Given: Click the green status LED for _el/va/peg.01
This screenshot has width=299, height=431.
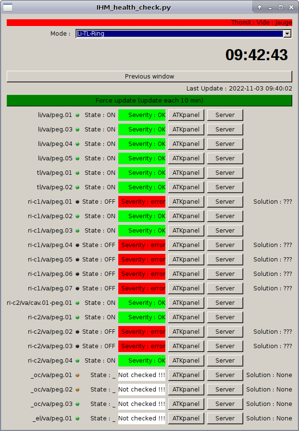Looking at the screenshot, I should [77, 418].
